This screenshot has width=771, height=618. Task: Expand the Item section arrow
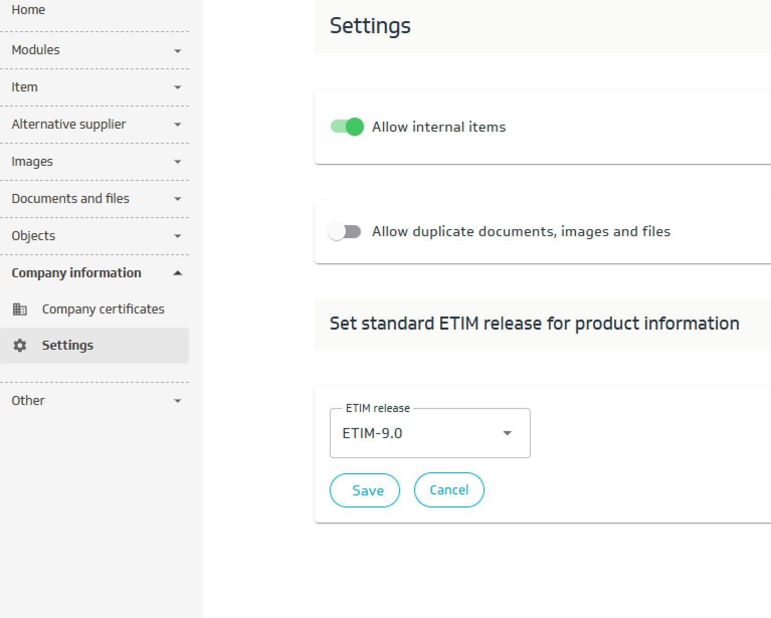177,87
